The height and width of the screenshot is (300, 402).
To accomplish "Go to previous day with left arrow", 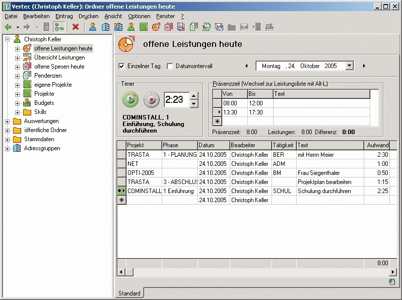I will 246,66.
